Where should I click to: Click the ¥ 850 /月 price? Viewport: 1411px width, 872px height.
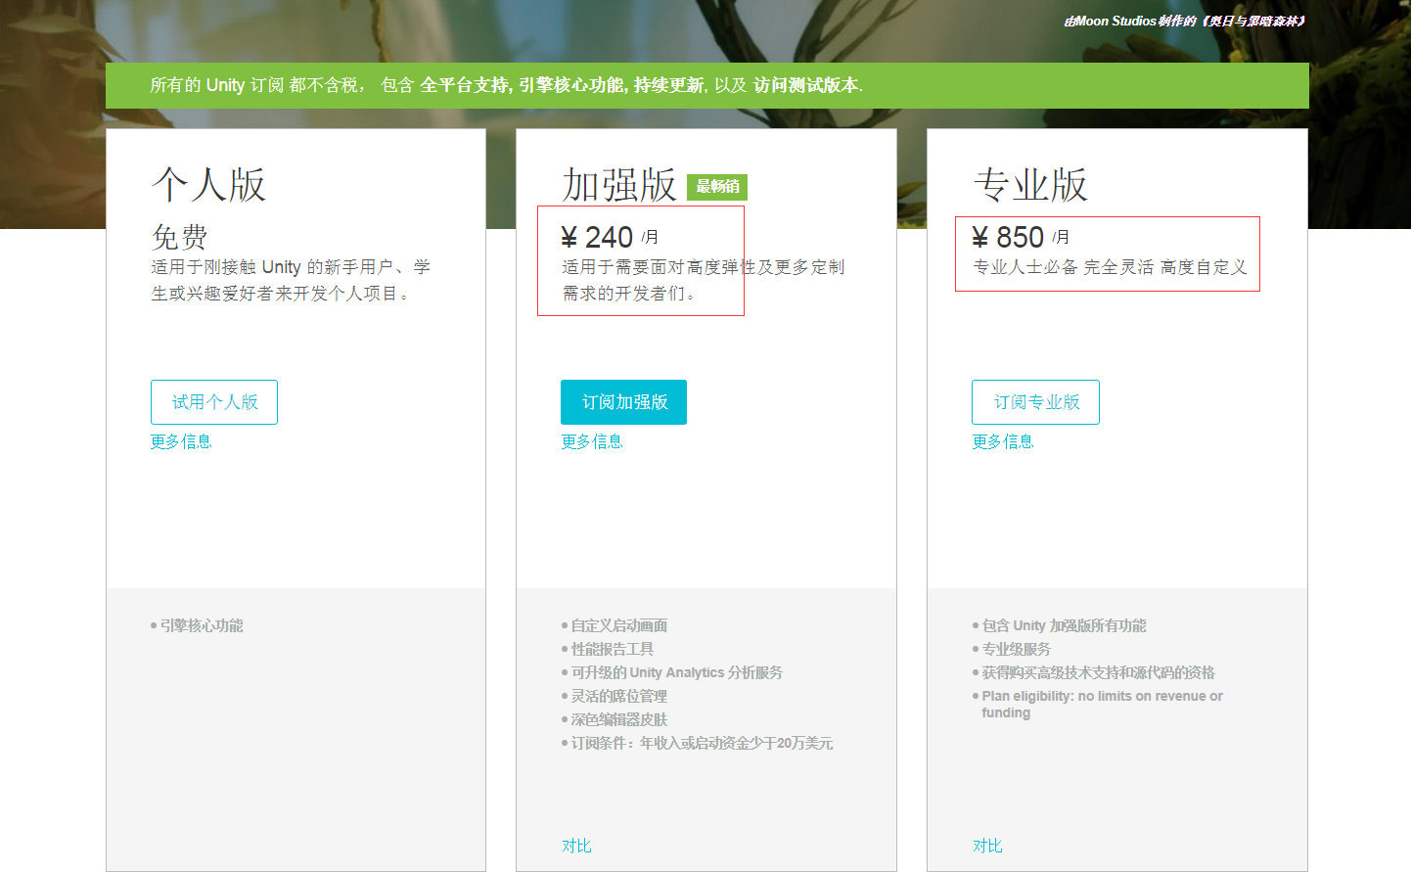(x=1021, y=237)
